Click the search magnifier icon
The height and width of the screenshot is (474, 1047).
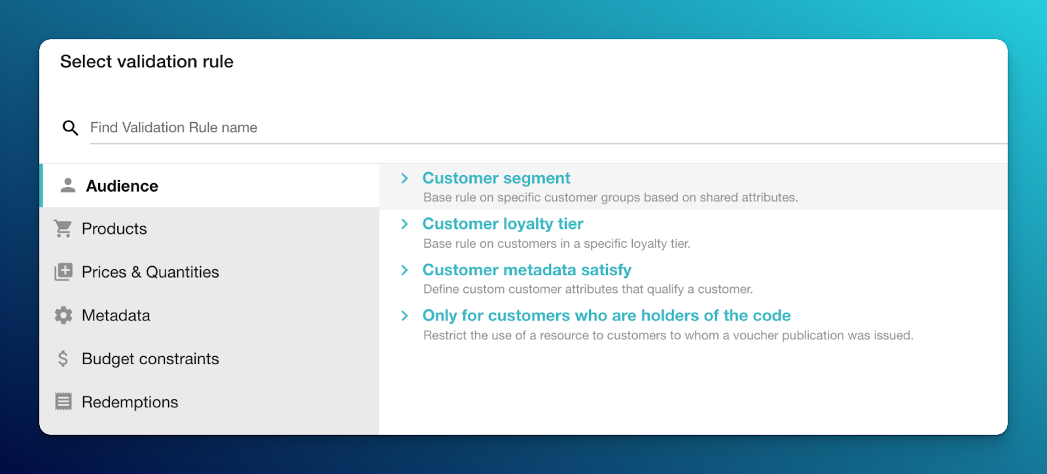point(69,127)
